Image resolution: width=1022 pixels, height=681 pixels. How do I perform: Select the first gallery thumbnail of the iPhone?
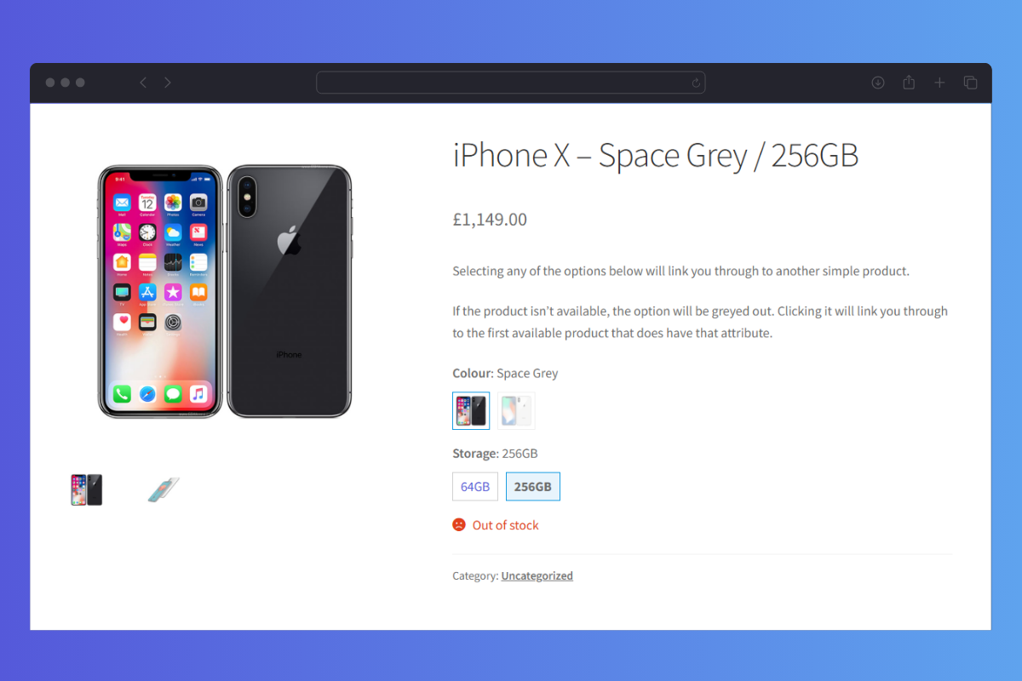coord(86,490)
